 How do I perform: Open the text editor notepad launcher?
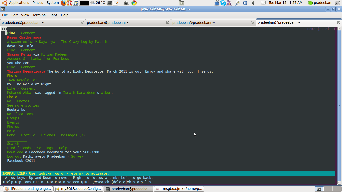(x=116, y=3)
